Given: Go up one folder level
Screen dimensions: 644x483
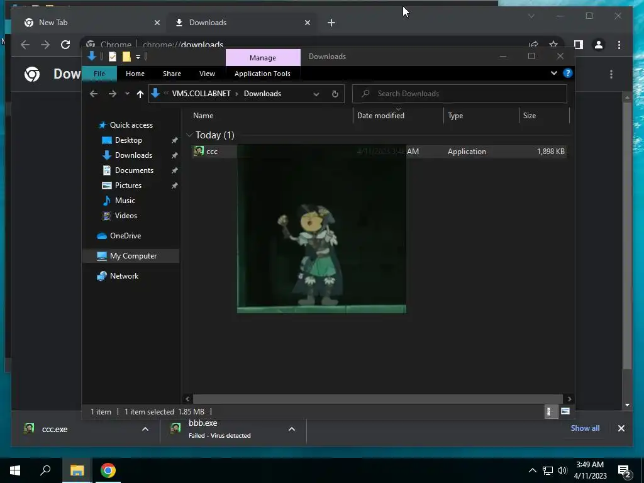Looking at the screenshot, I should [x=140, y=94].
